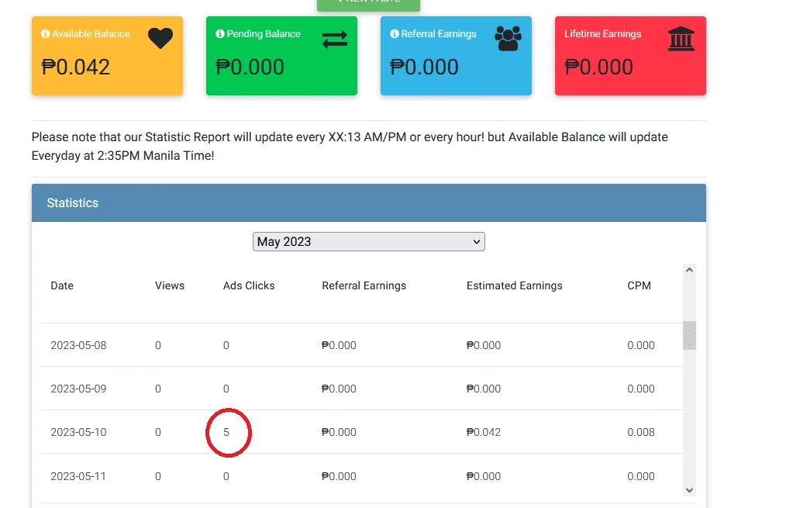The height and width of the screenshot is (508, 786).
Task: Click the Statistics panel header
Action: pos(368,202)
